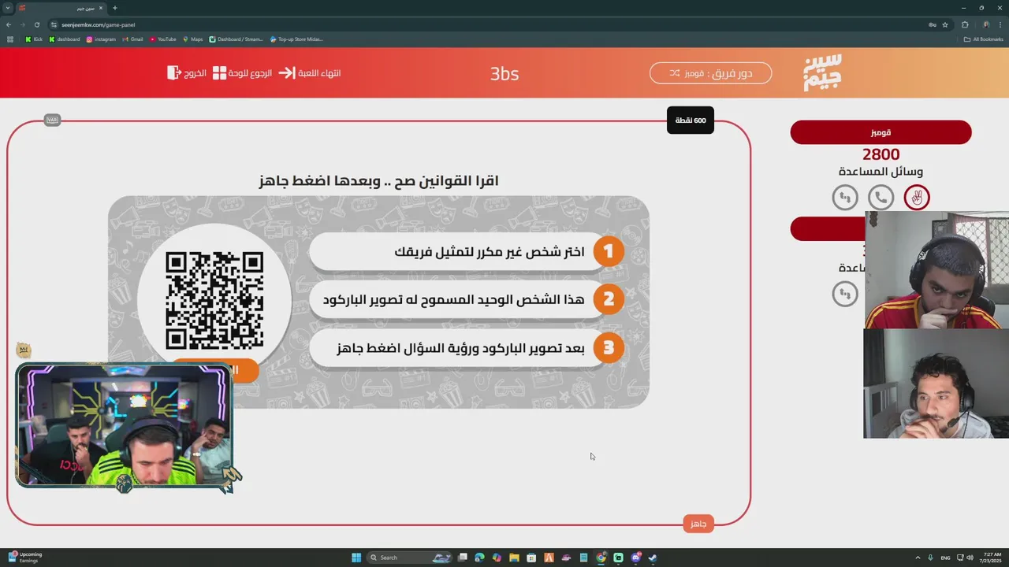Click the جاهز ready button
The width and height of the screenshot is (1009, 567).
698,524
